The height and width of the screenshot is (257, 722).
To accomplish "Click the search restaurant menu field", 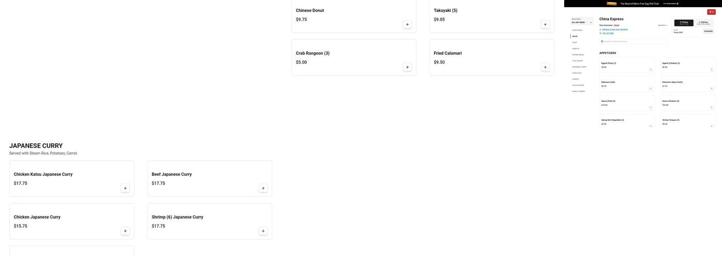I will pos(634,42).
